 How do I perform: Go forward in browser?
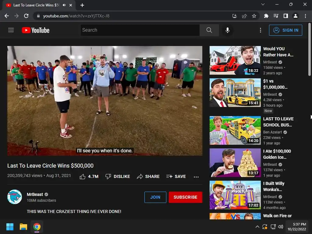point(16,16)
